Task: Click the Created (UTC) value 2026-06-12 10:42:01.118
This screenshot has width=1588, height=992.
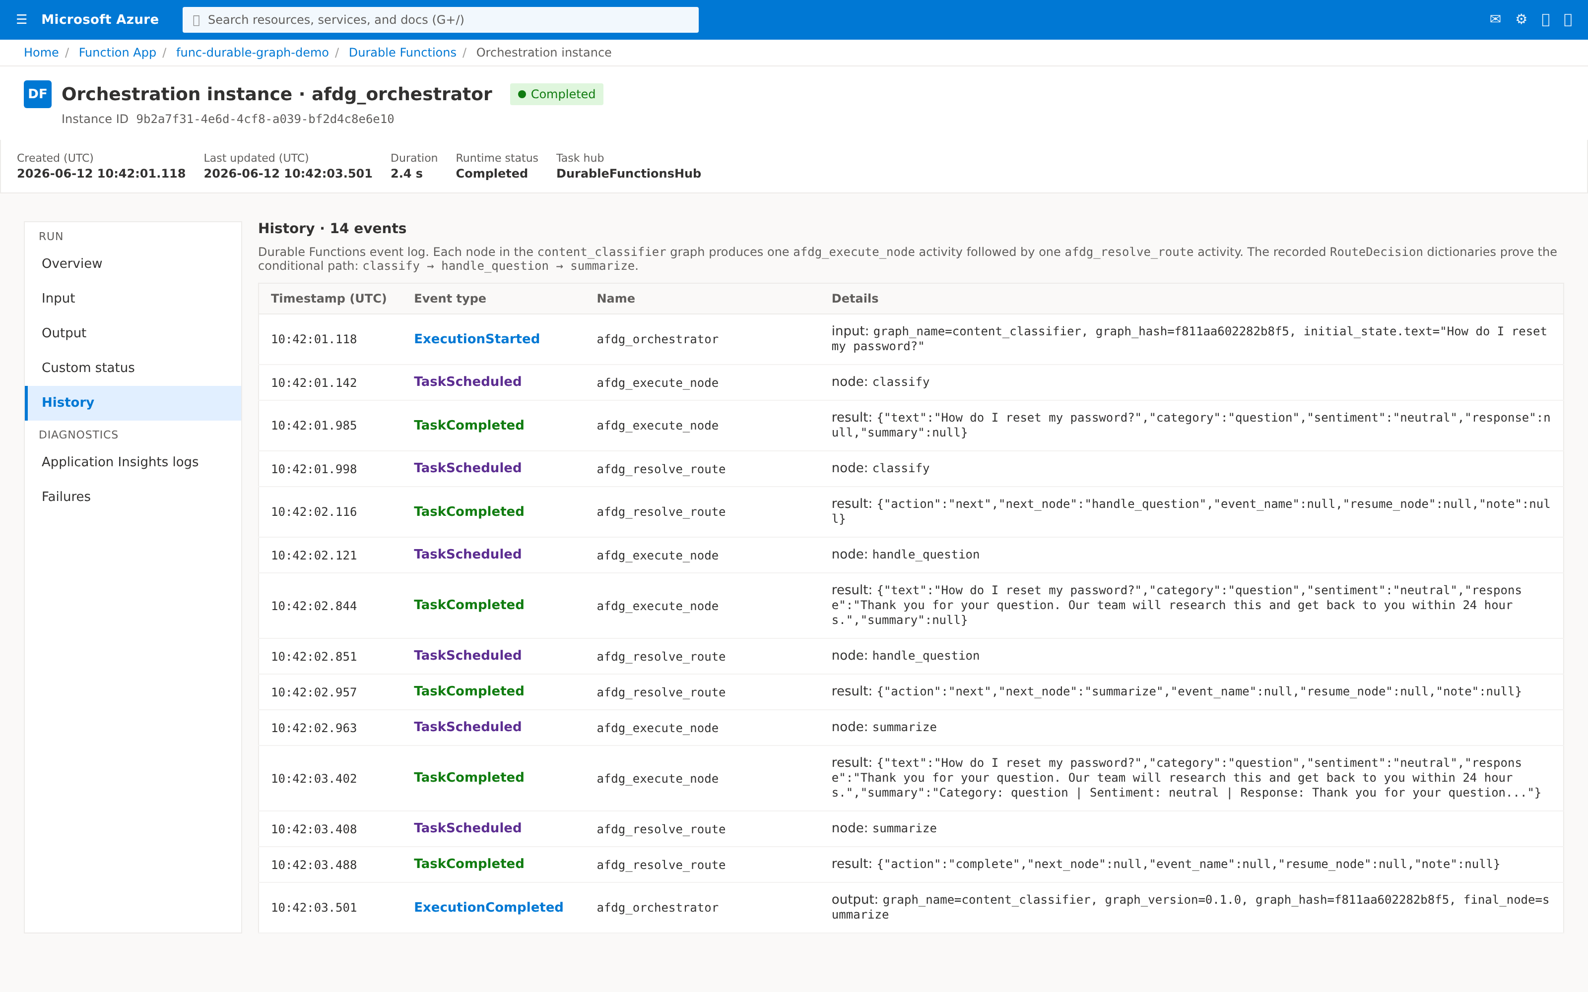Action: pyautogui.click(x=101, y=174)
